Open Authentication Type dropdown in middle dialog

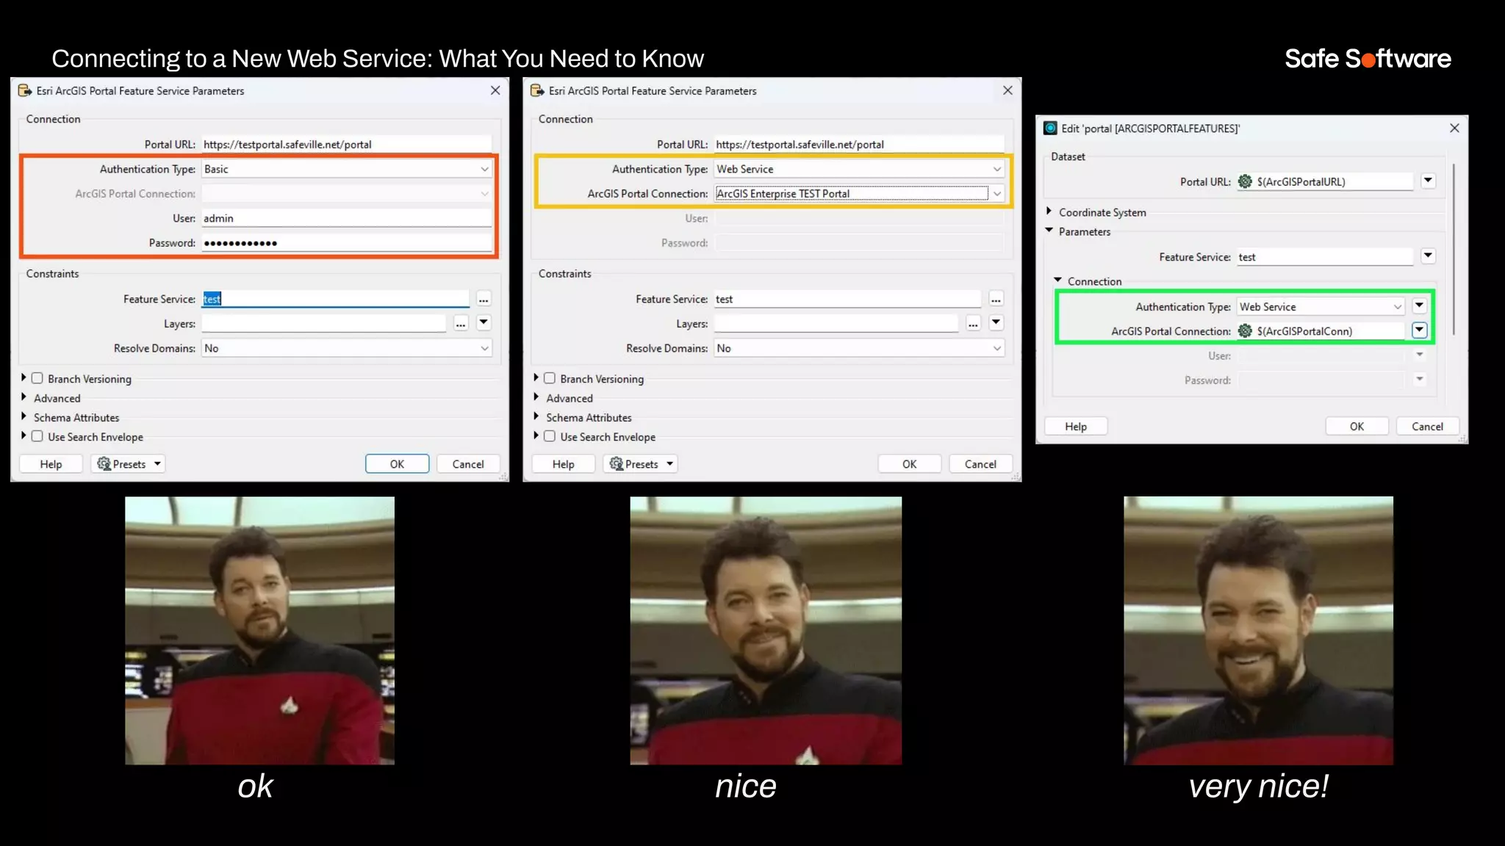(x=859, y=169)
